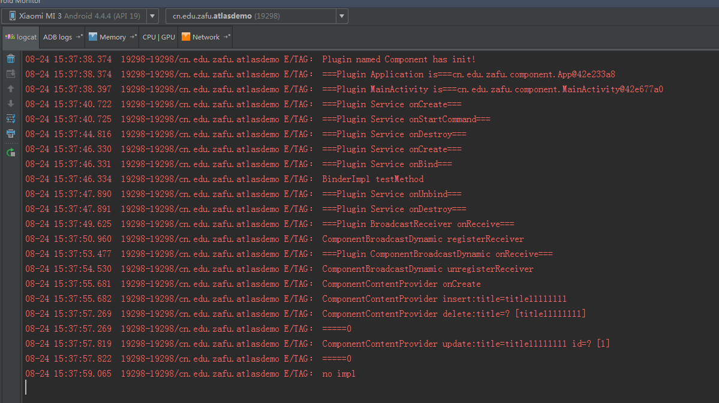Clear logcat with the trash can icon
This screenshot has width=719, height=403.
(11, 59)
